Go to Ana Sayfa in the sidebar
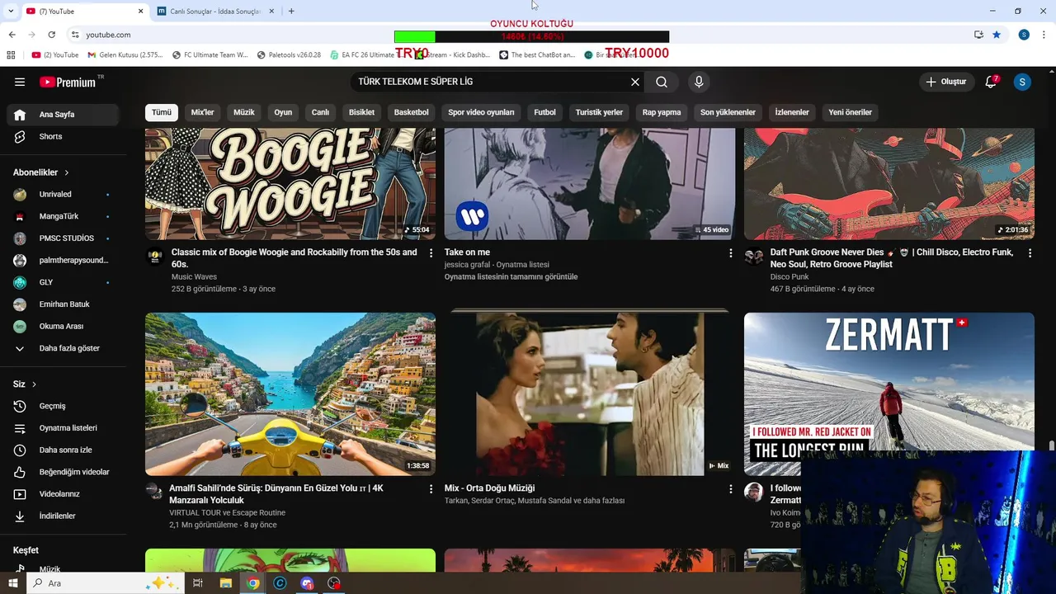The width and height of the screenshot is (1056, 594). 63,115
